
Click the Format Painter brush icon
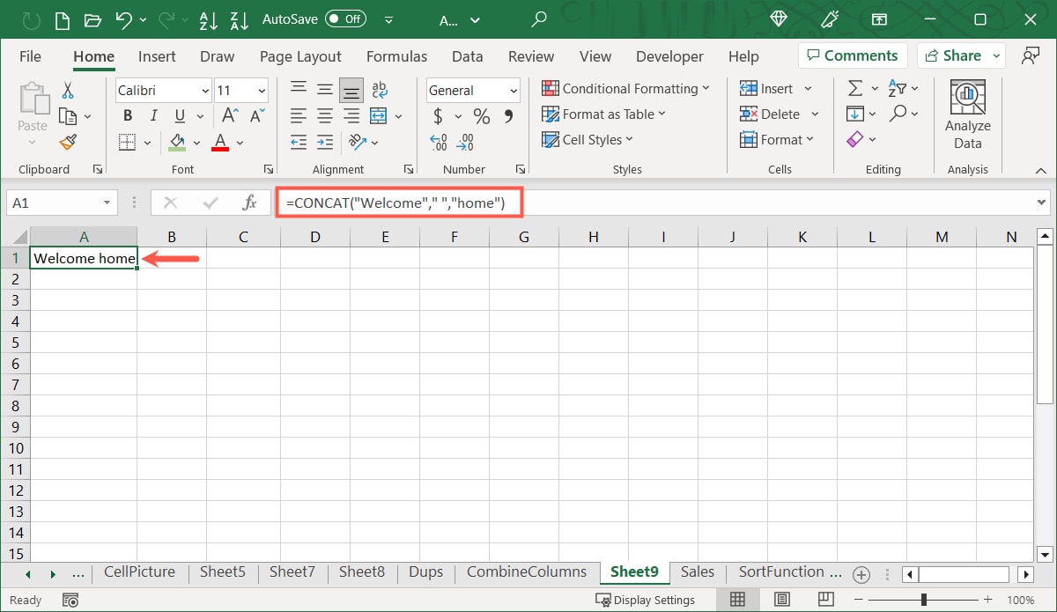tap(68, 142)
